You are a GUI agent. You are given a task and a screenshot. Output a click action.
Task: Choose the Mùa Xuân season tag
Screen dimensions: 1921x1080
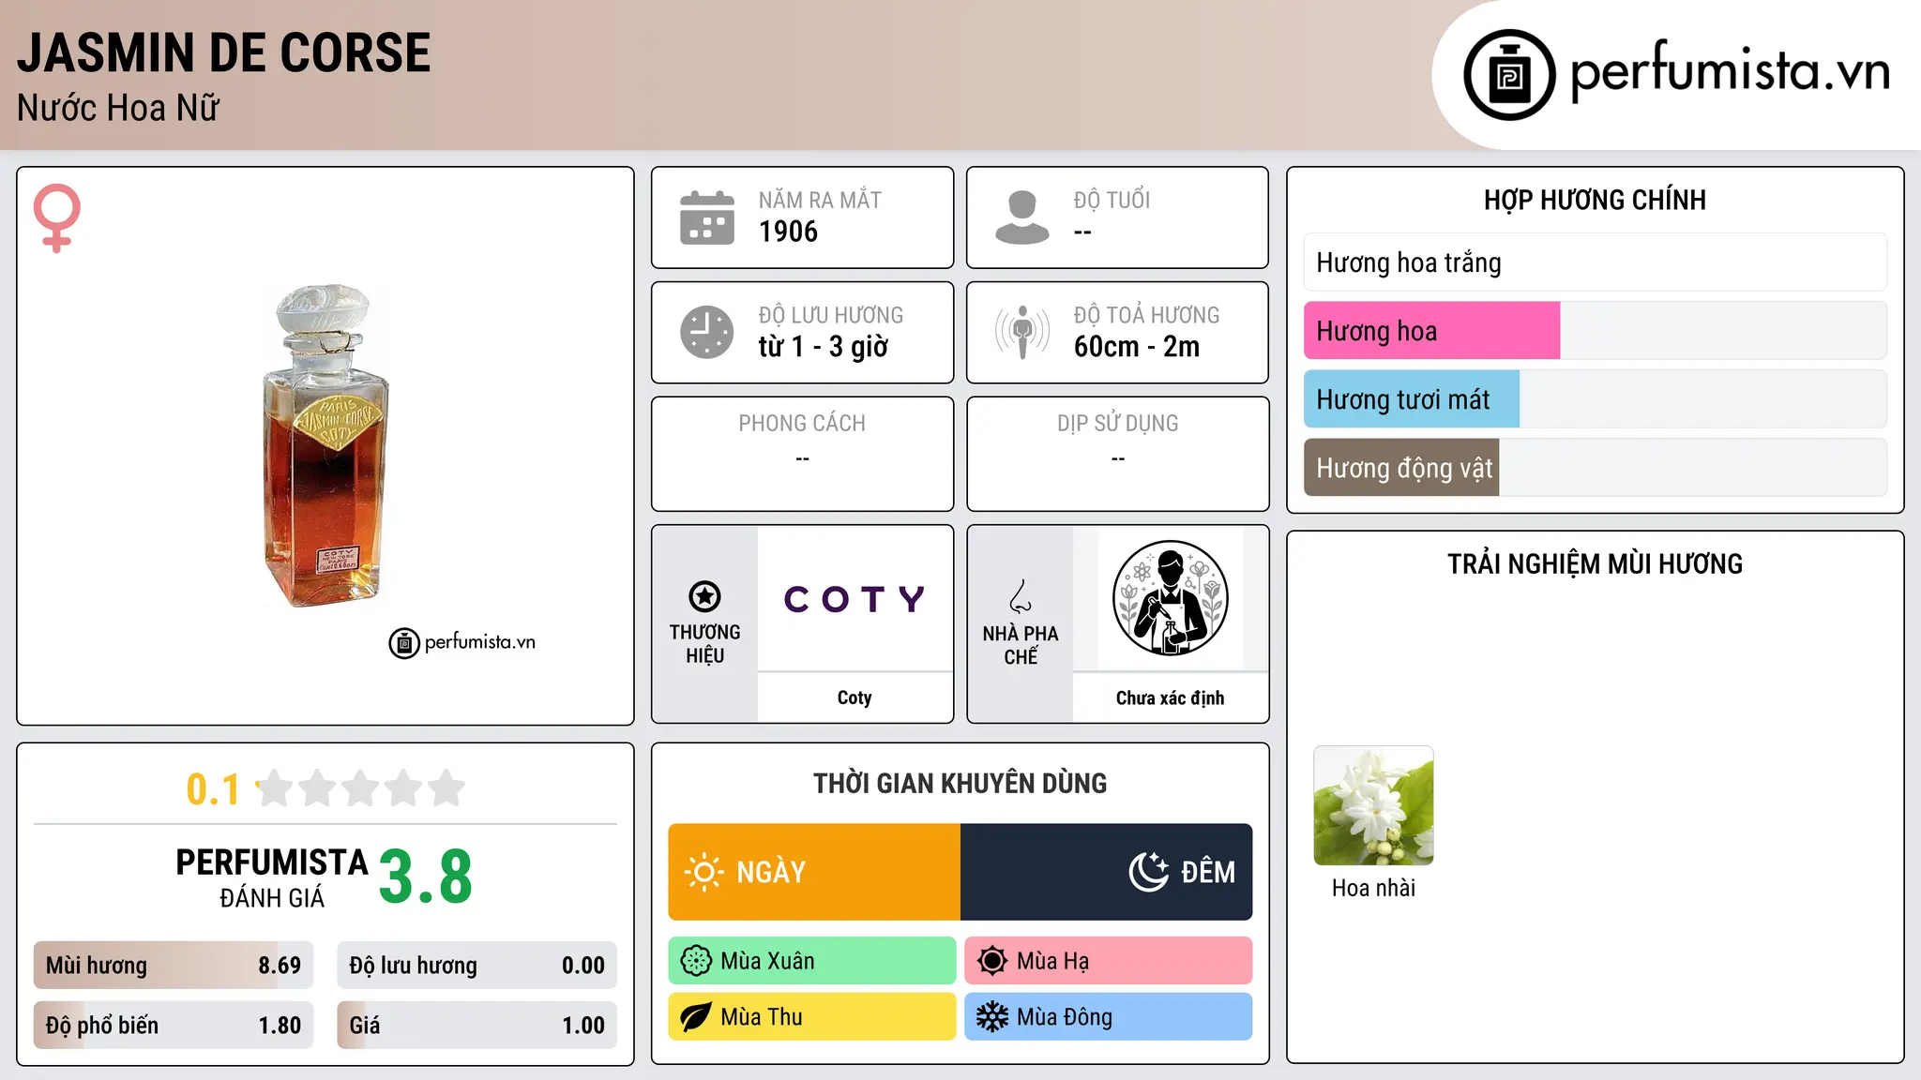(812, 961)
